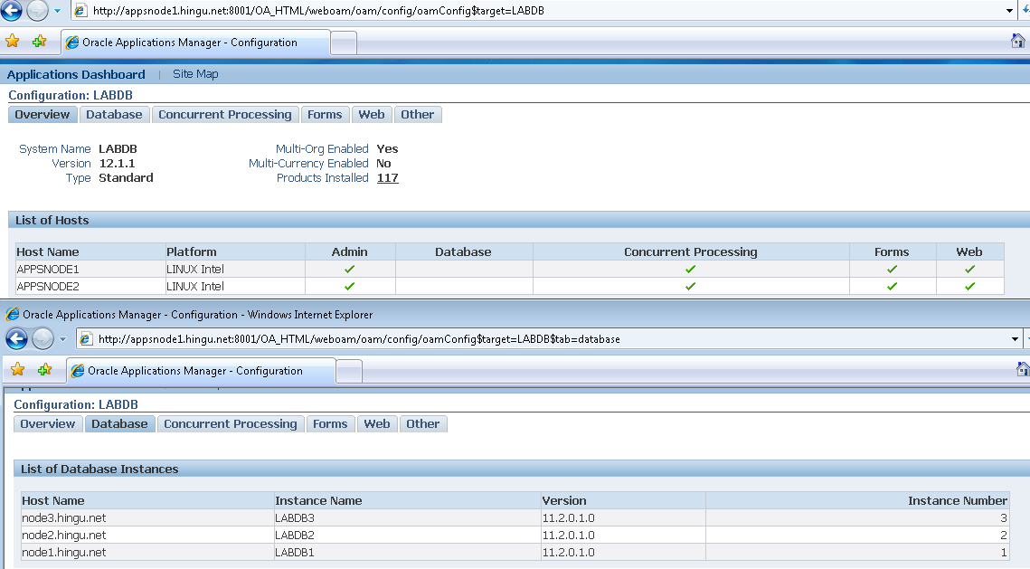Open the Other tab in the lower window
The height and width of the screenshot is (569, 1030).
pyautogui.click(x=422, y=424)
